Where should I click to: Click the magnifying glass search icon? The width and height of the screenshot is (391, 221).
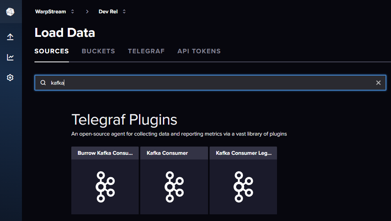pyautogui.click(x=43, y=83)
